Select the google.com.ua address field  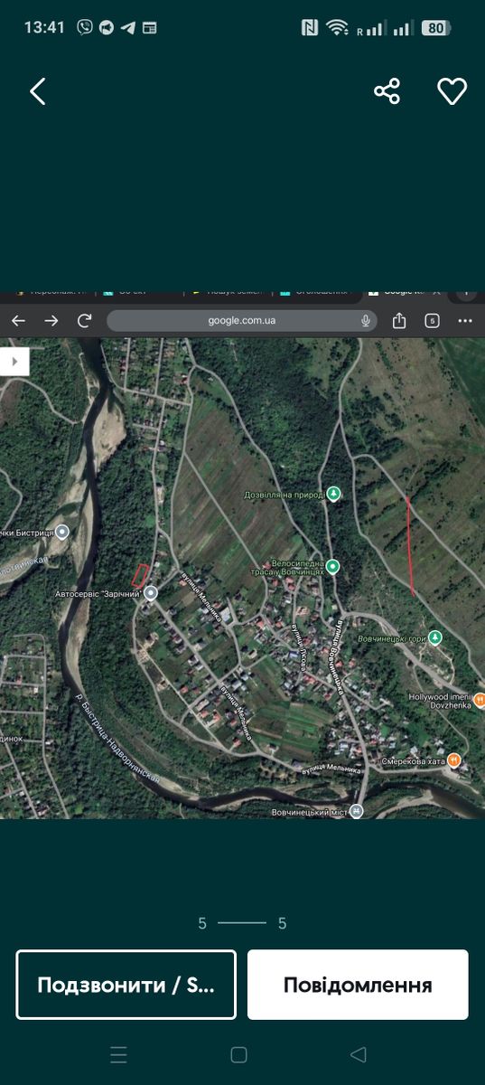(242, 320)
